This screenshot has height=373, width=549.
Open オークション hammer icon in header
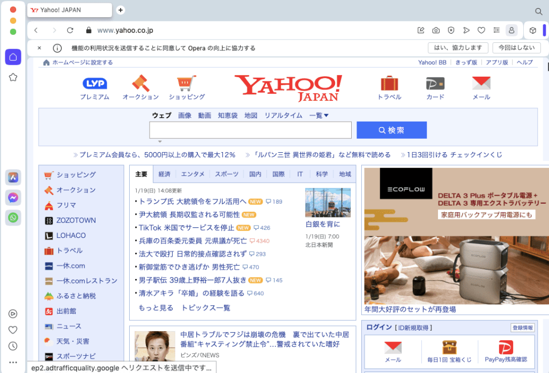coord(141,88)
